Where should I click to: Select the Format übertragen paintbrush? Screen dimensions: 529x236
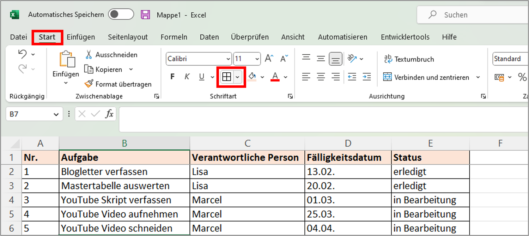[x=89, y=84]
